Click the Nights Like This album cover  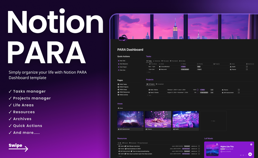pos(212,150)
